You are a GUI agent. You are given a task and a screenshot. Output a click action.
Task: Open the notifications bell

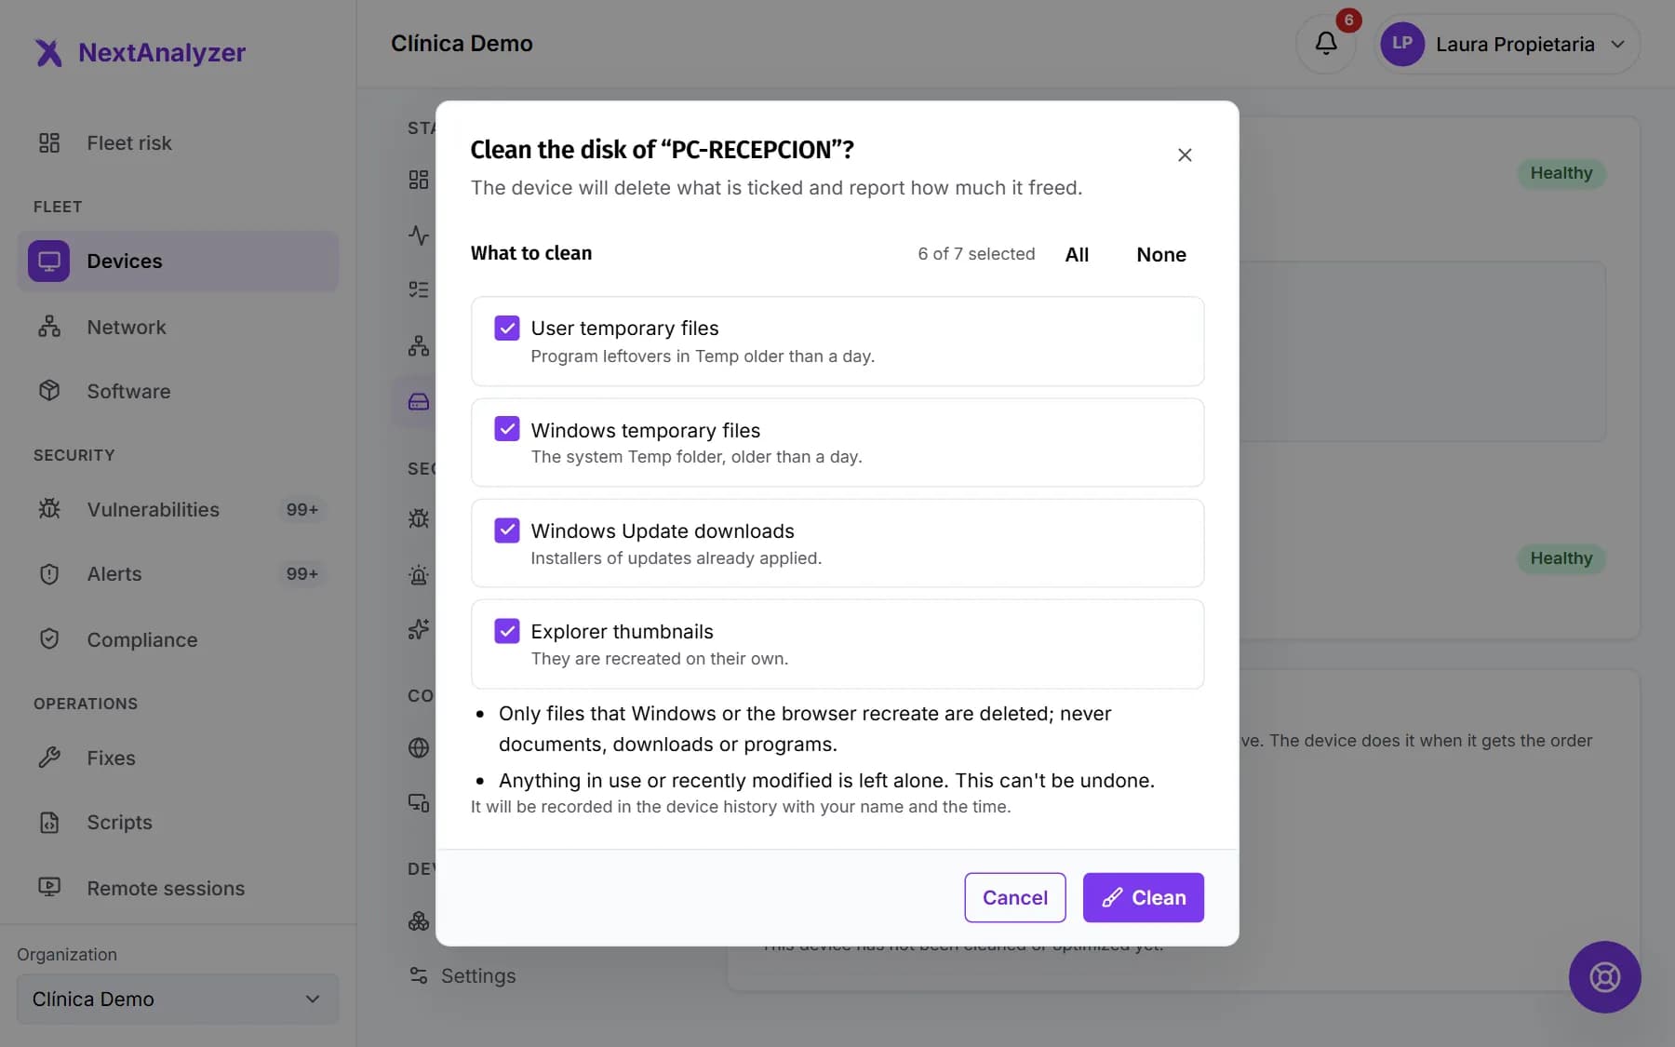tap(1326, 44)
